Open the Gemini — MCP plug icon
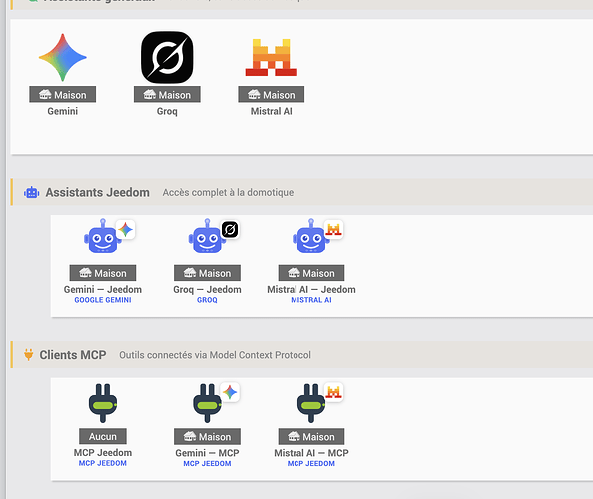This screenshot has width=593, height=499. [207, 403]
